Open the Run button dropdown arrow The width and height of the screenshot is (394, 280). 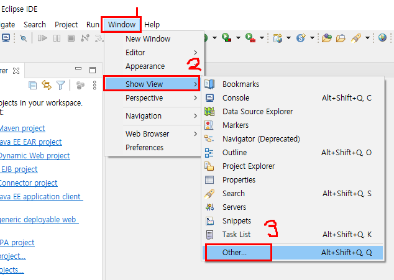214,38
